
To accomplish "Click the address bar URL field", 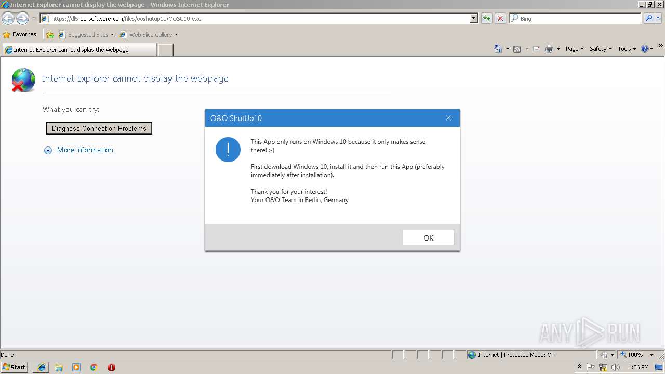I will 255,19.
